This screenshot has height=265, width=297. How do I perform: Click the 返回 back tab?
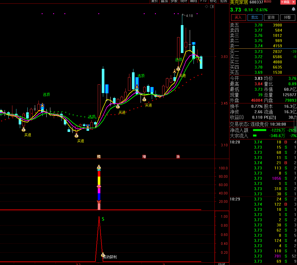coord(223,1)
